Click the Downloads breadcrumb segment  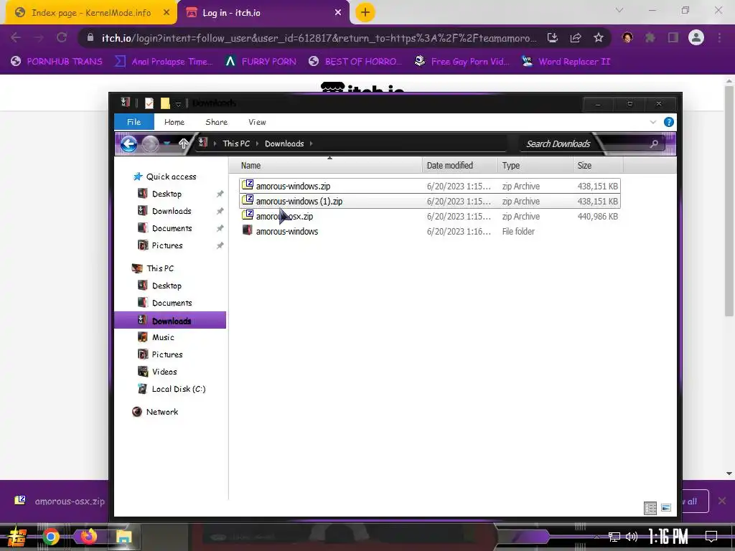coord(284,143)
